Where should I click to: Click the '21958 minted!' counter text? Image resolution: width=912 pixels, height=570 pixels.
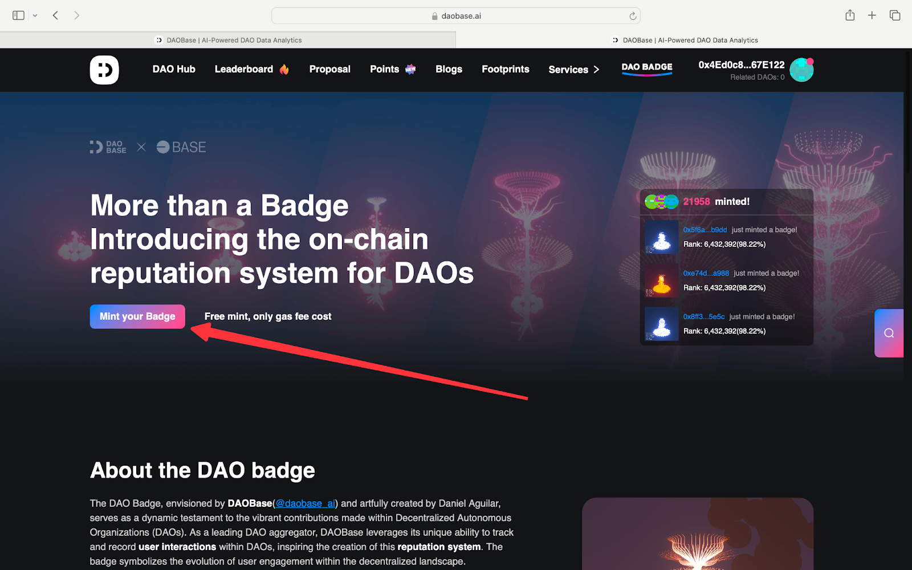pos(716,202)
